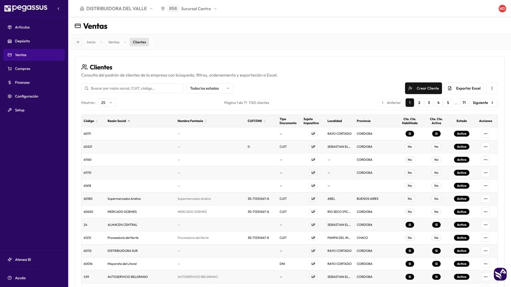
Task: Go to Compras in the sidebar
Action: click(34, 69)
